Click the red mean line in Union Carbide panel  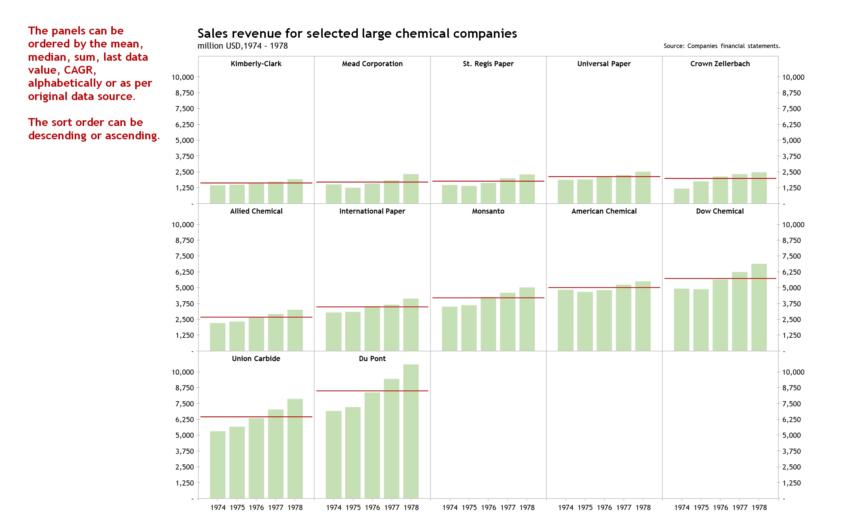(x=256, y=417)
